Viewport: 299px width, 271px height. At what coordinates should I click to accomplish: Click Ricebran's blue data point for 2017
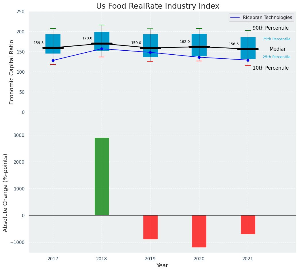click(x=53, y=60)
